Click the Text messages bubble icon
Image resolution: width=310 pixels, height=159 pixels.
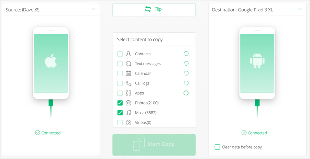(128, 64)
